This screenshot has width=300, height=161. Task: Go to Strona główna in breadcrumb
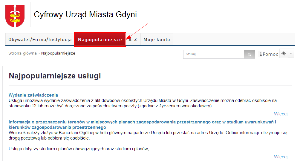pyautogui.click(x=22, y=53)
